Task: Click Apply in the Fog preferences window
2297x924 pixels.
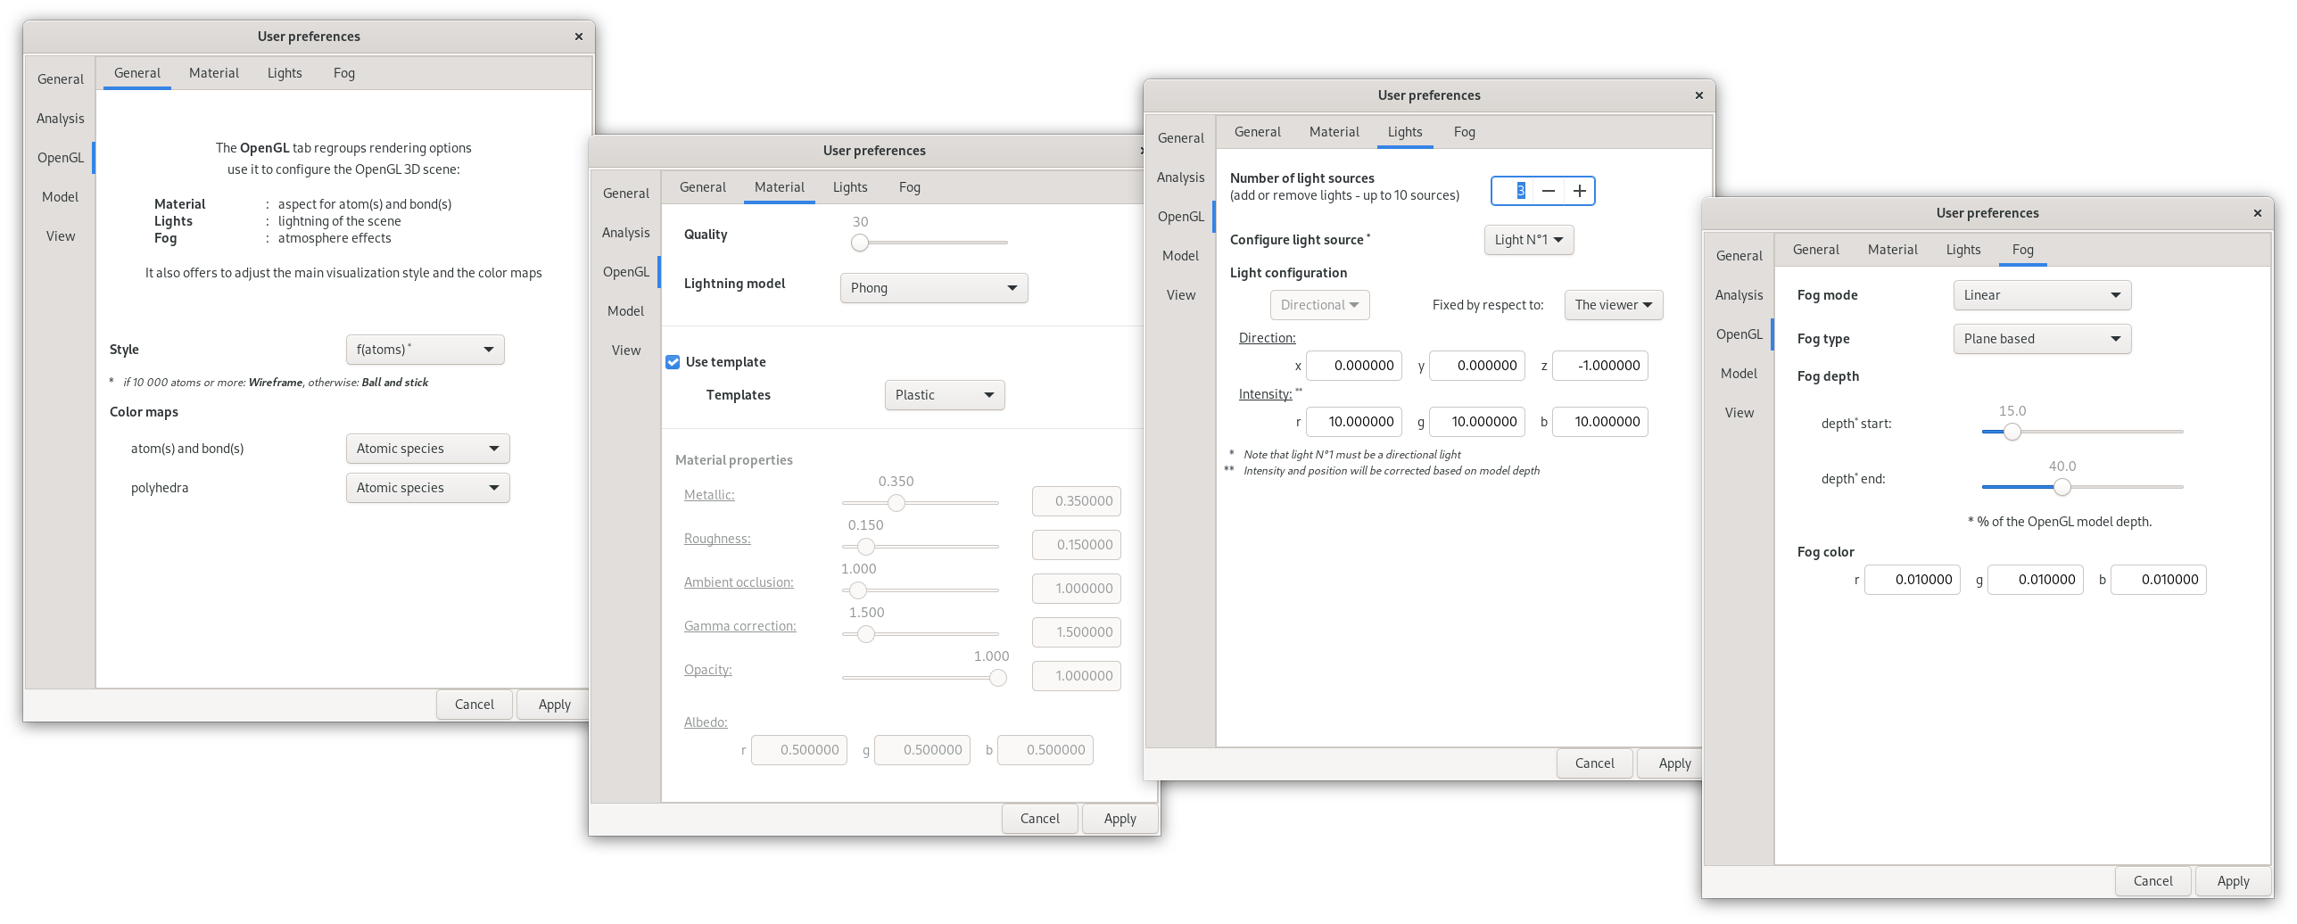Action: (x=2233, y=880)
